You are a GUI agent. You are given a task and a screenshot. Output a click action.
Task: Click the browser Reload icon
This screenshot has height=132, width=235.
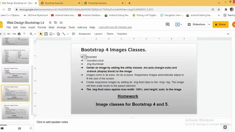(9, 10)
